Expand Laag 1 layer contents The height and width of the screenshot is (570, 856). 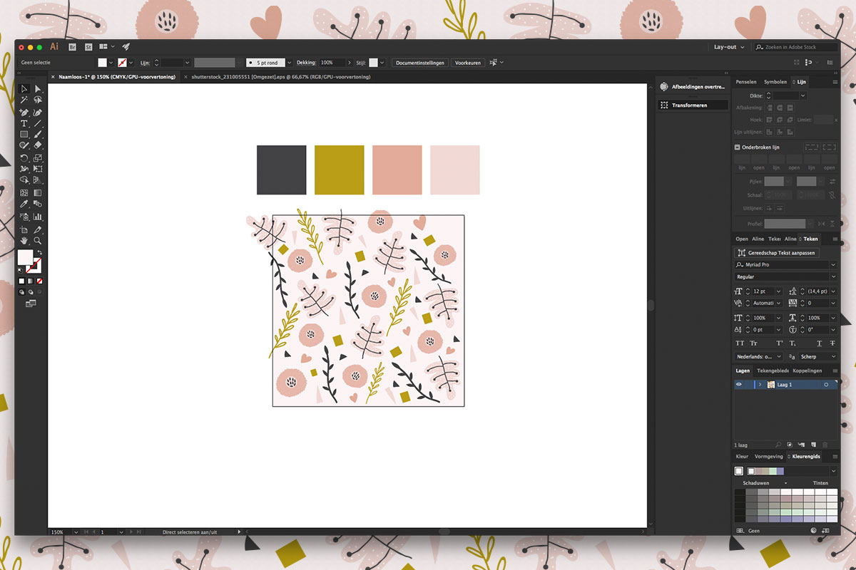pos(760,385)
